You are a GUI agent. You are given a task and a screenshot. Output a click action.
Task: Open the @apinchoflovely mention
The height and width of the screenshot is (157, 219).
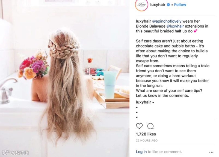167,21
